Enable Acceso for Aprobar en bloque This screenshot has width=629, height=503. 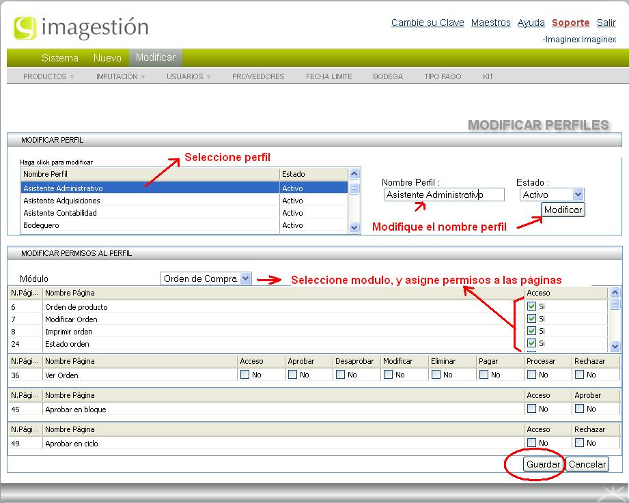tap(531, 408)
